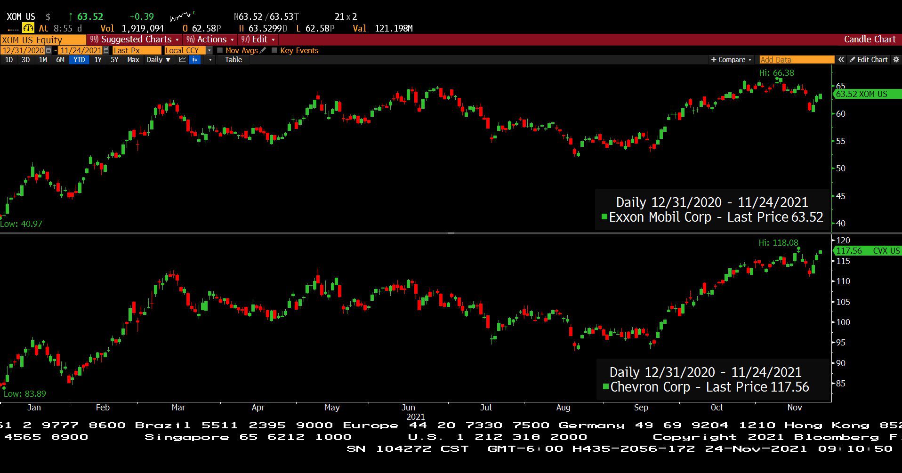Open the end date calendar picker
The height and width of the screenshot is (473, 902).
click(x=106, y=50)
